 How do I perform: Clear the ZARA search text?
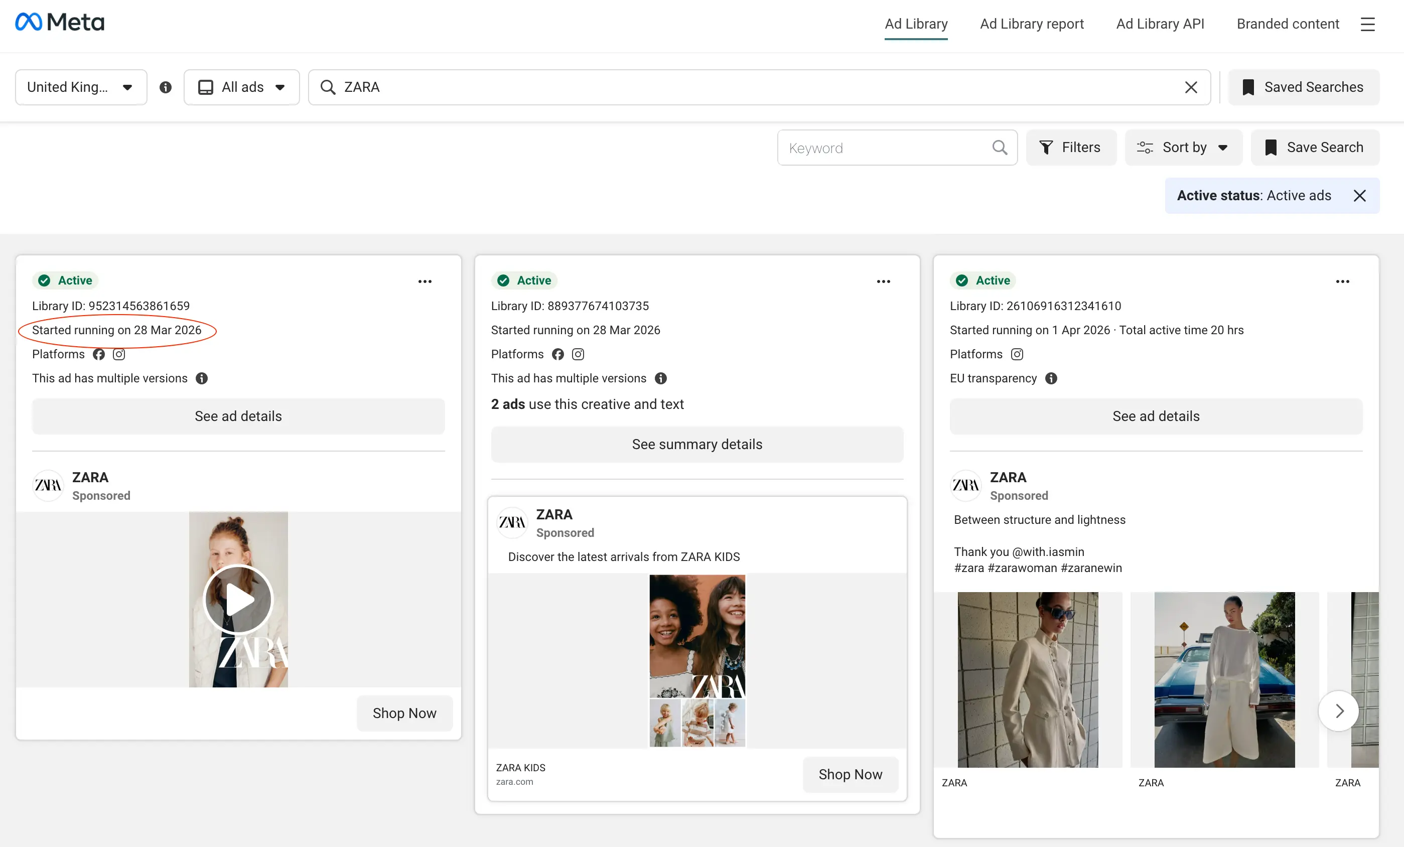click(x=1190, y=87)
